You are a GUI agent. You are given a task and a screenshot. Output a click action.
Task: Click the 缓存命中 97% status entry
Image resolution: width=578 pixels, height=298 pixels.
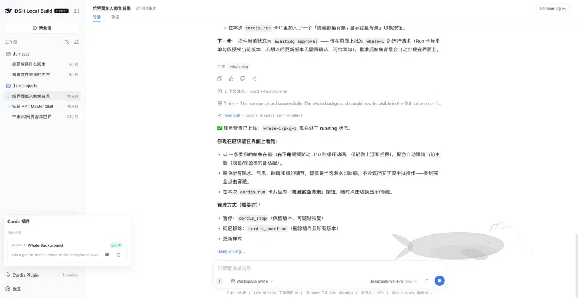(372, 293)
